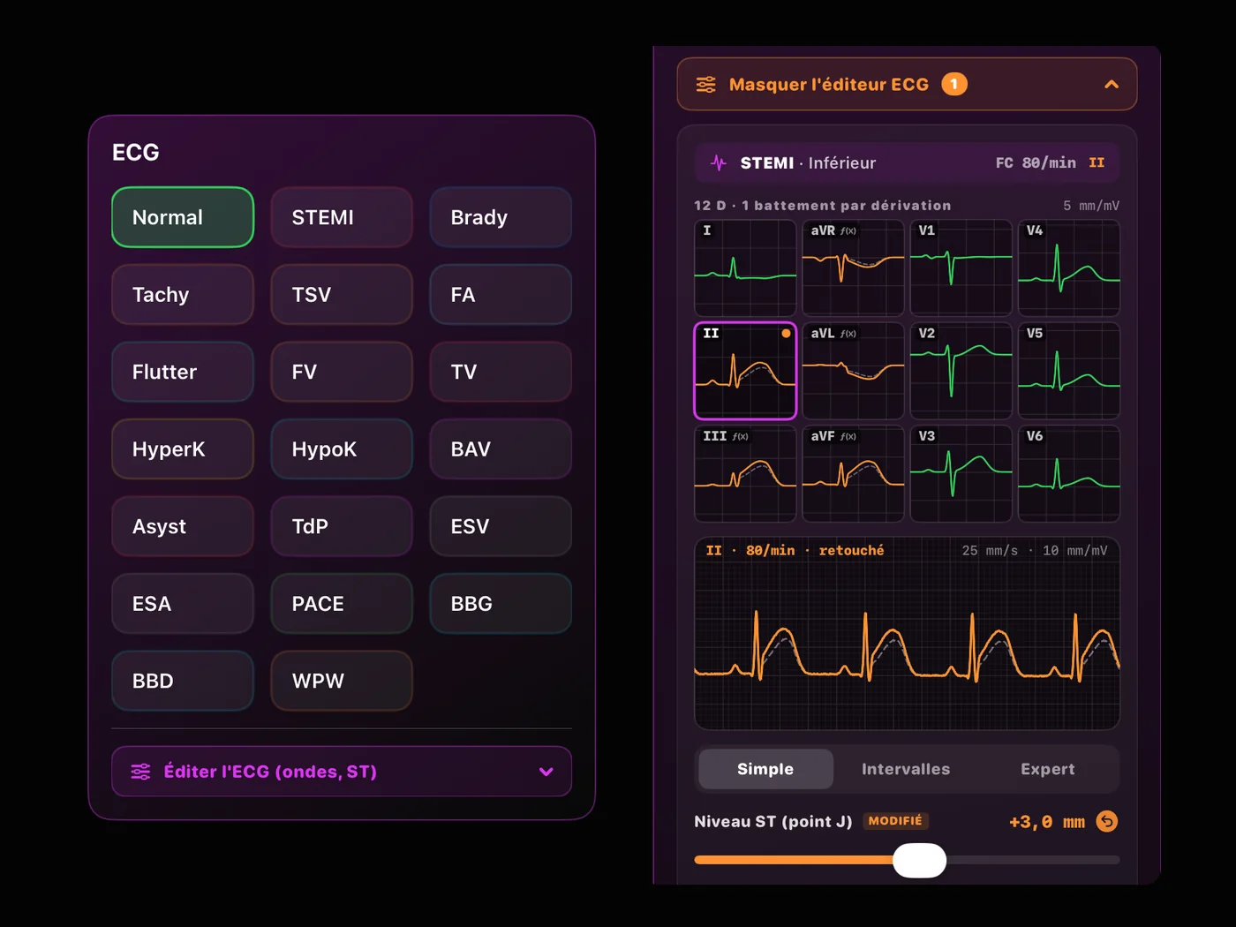The width and height of the screenshot is (1236, 927).
Task: Choose the BBG rhythm button
Action: [501, 604]
